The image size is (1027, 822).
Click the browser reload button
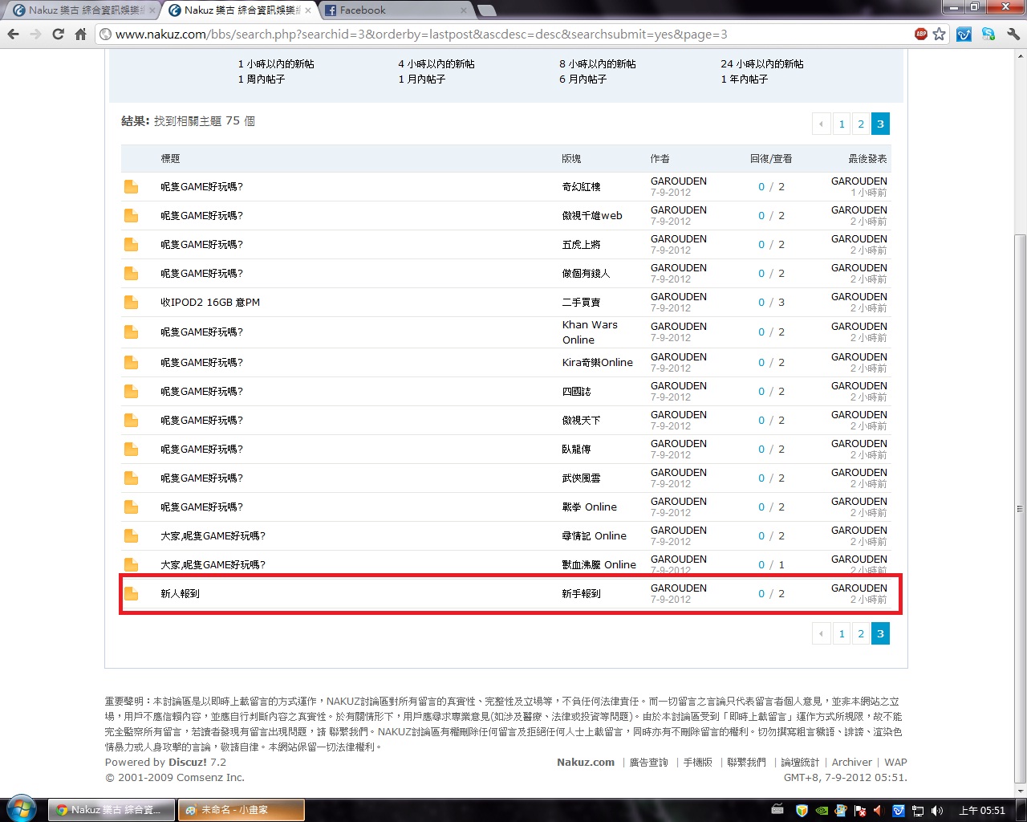click(58, 34)
